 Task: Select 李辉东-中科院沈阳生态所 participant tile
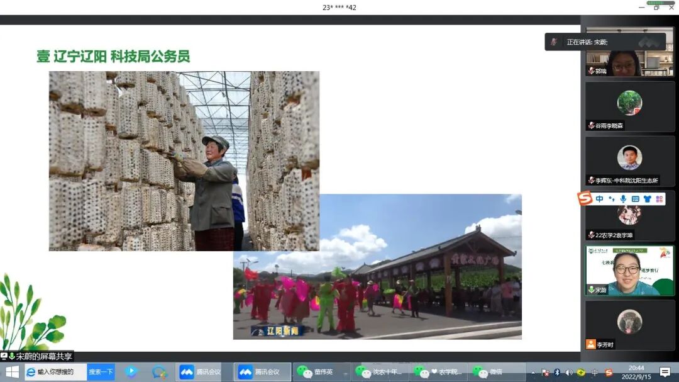[629, 161]
